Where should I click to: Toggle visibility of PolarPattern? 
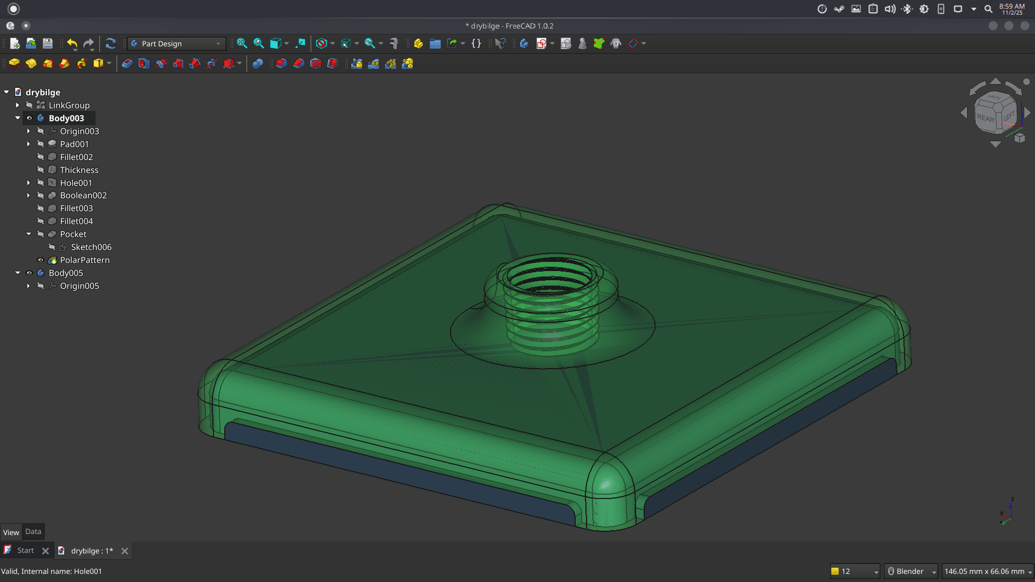pos(40,260)
